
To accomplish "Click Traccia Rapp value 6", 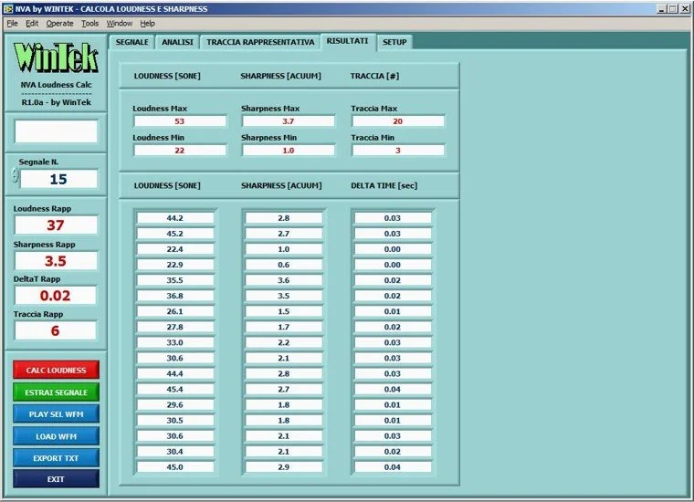I will pyautogui.click(x=56, y=330).
